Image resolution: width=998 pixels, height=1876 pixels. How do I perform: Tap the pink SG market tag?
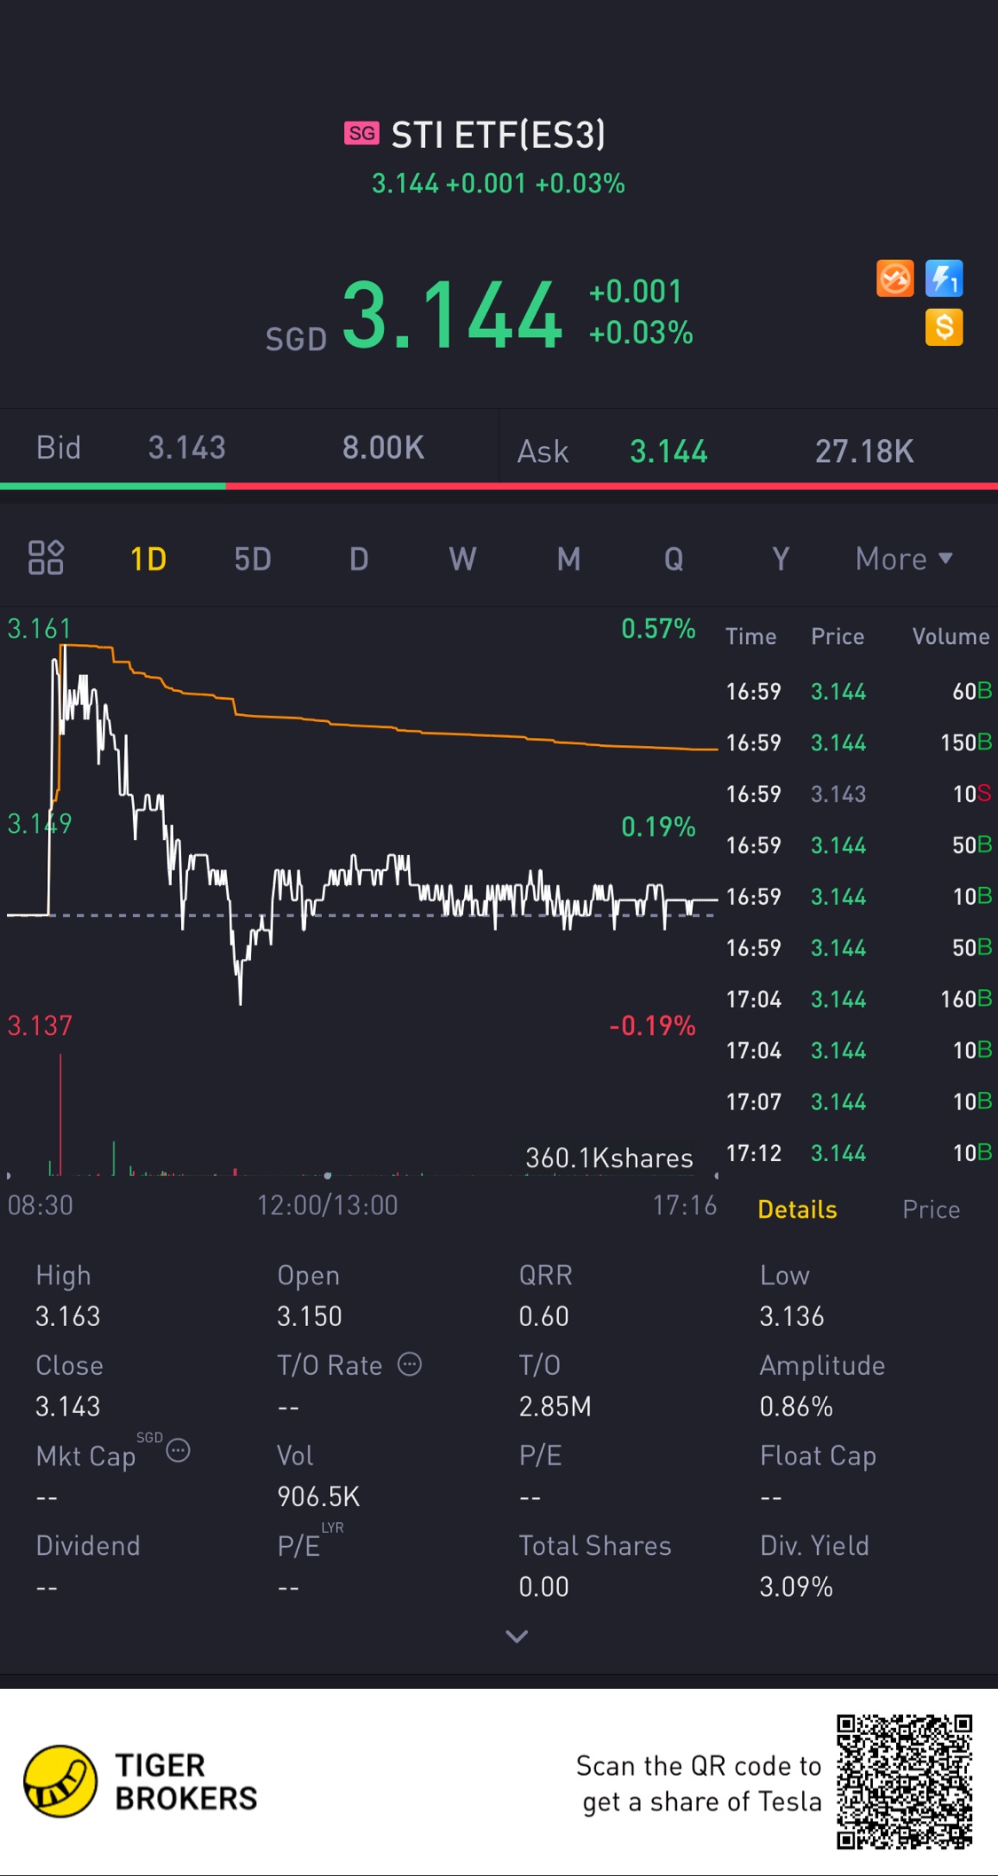coord(362,133)
